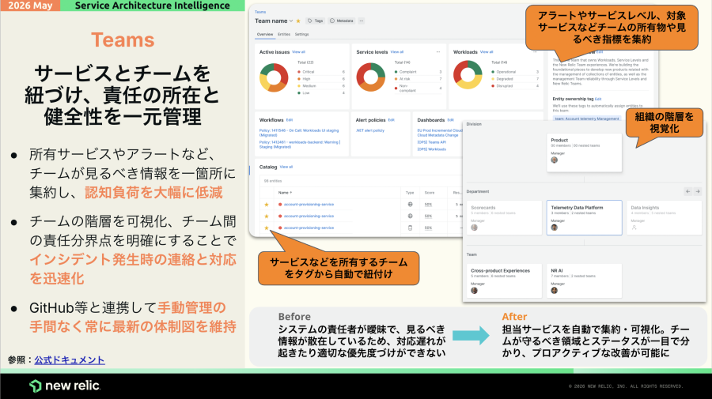Click the Telemetry Data Platform manager avatar

pyautogui.click(x=554, y=228)
